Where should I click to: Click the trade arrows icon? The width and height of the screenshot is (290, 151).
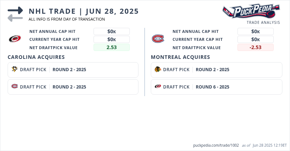tap(15, 14)
